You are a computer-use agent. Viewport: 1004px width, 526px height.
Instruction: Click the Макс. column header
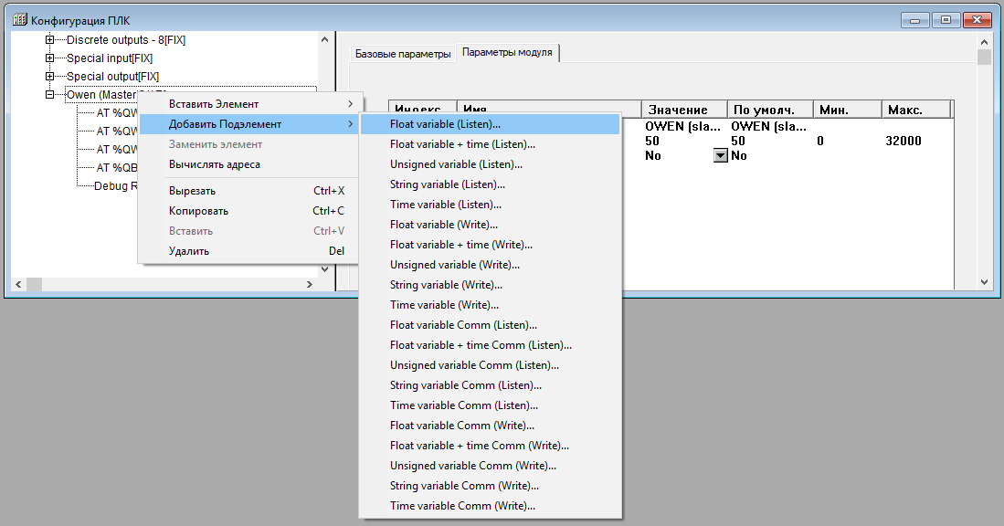coord(915,110)
